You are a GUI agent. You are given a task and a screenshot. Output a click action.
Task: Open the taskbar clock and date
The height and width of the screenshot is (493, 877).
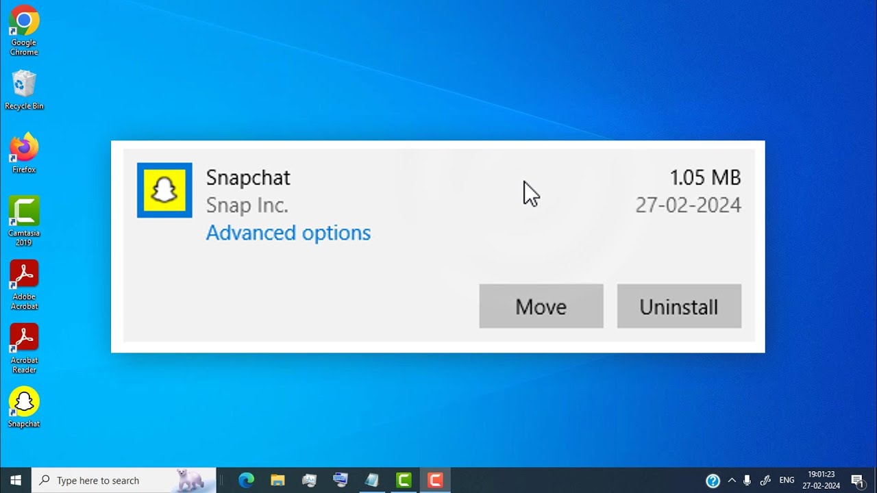pos(821,480)
